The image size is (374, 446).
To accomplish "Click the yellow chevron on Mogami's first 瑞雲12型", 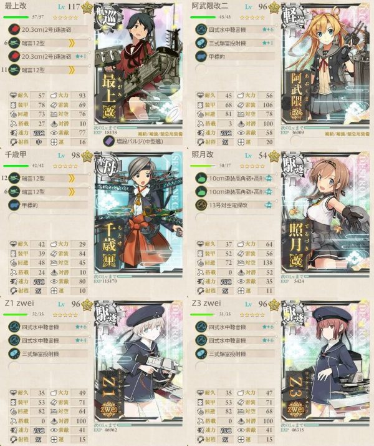I will tap(72, 43).
